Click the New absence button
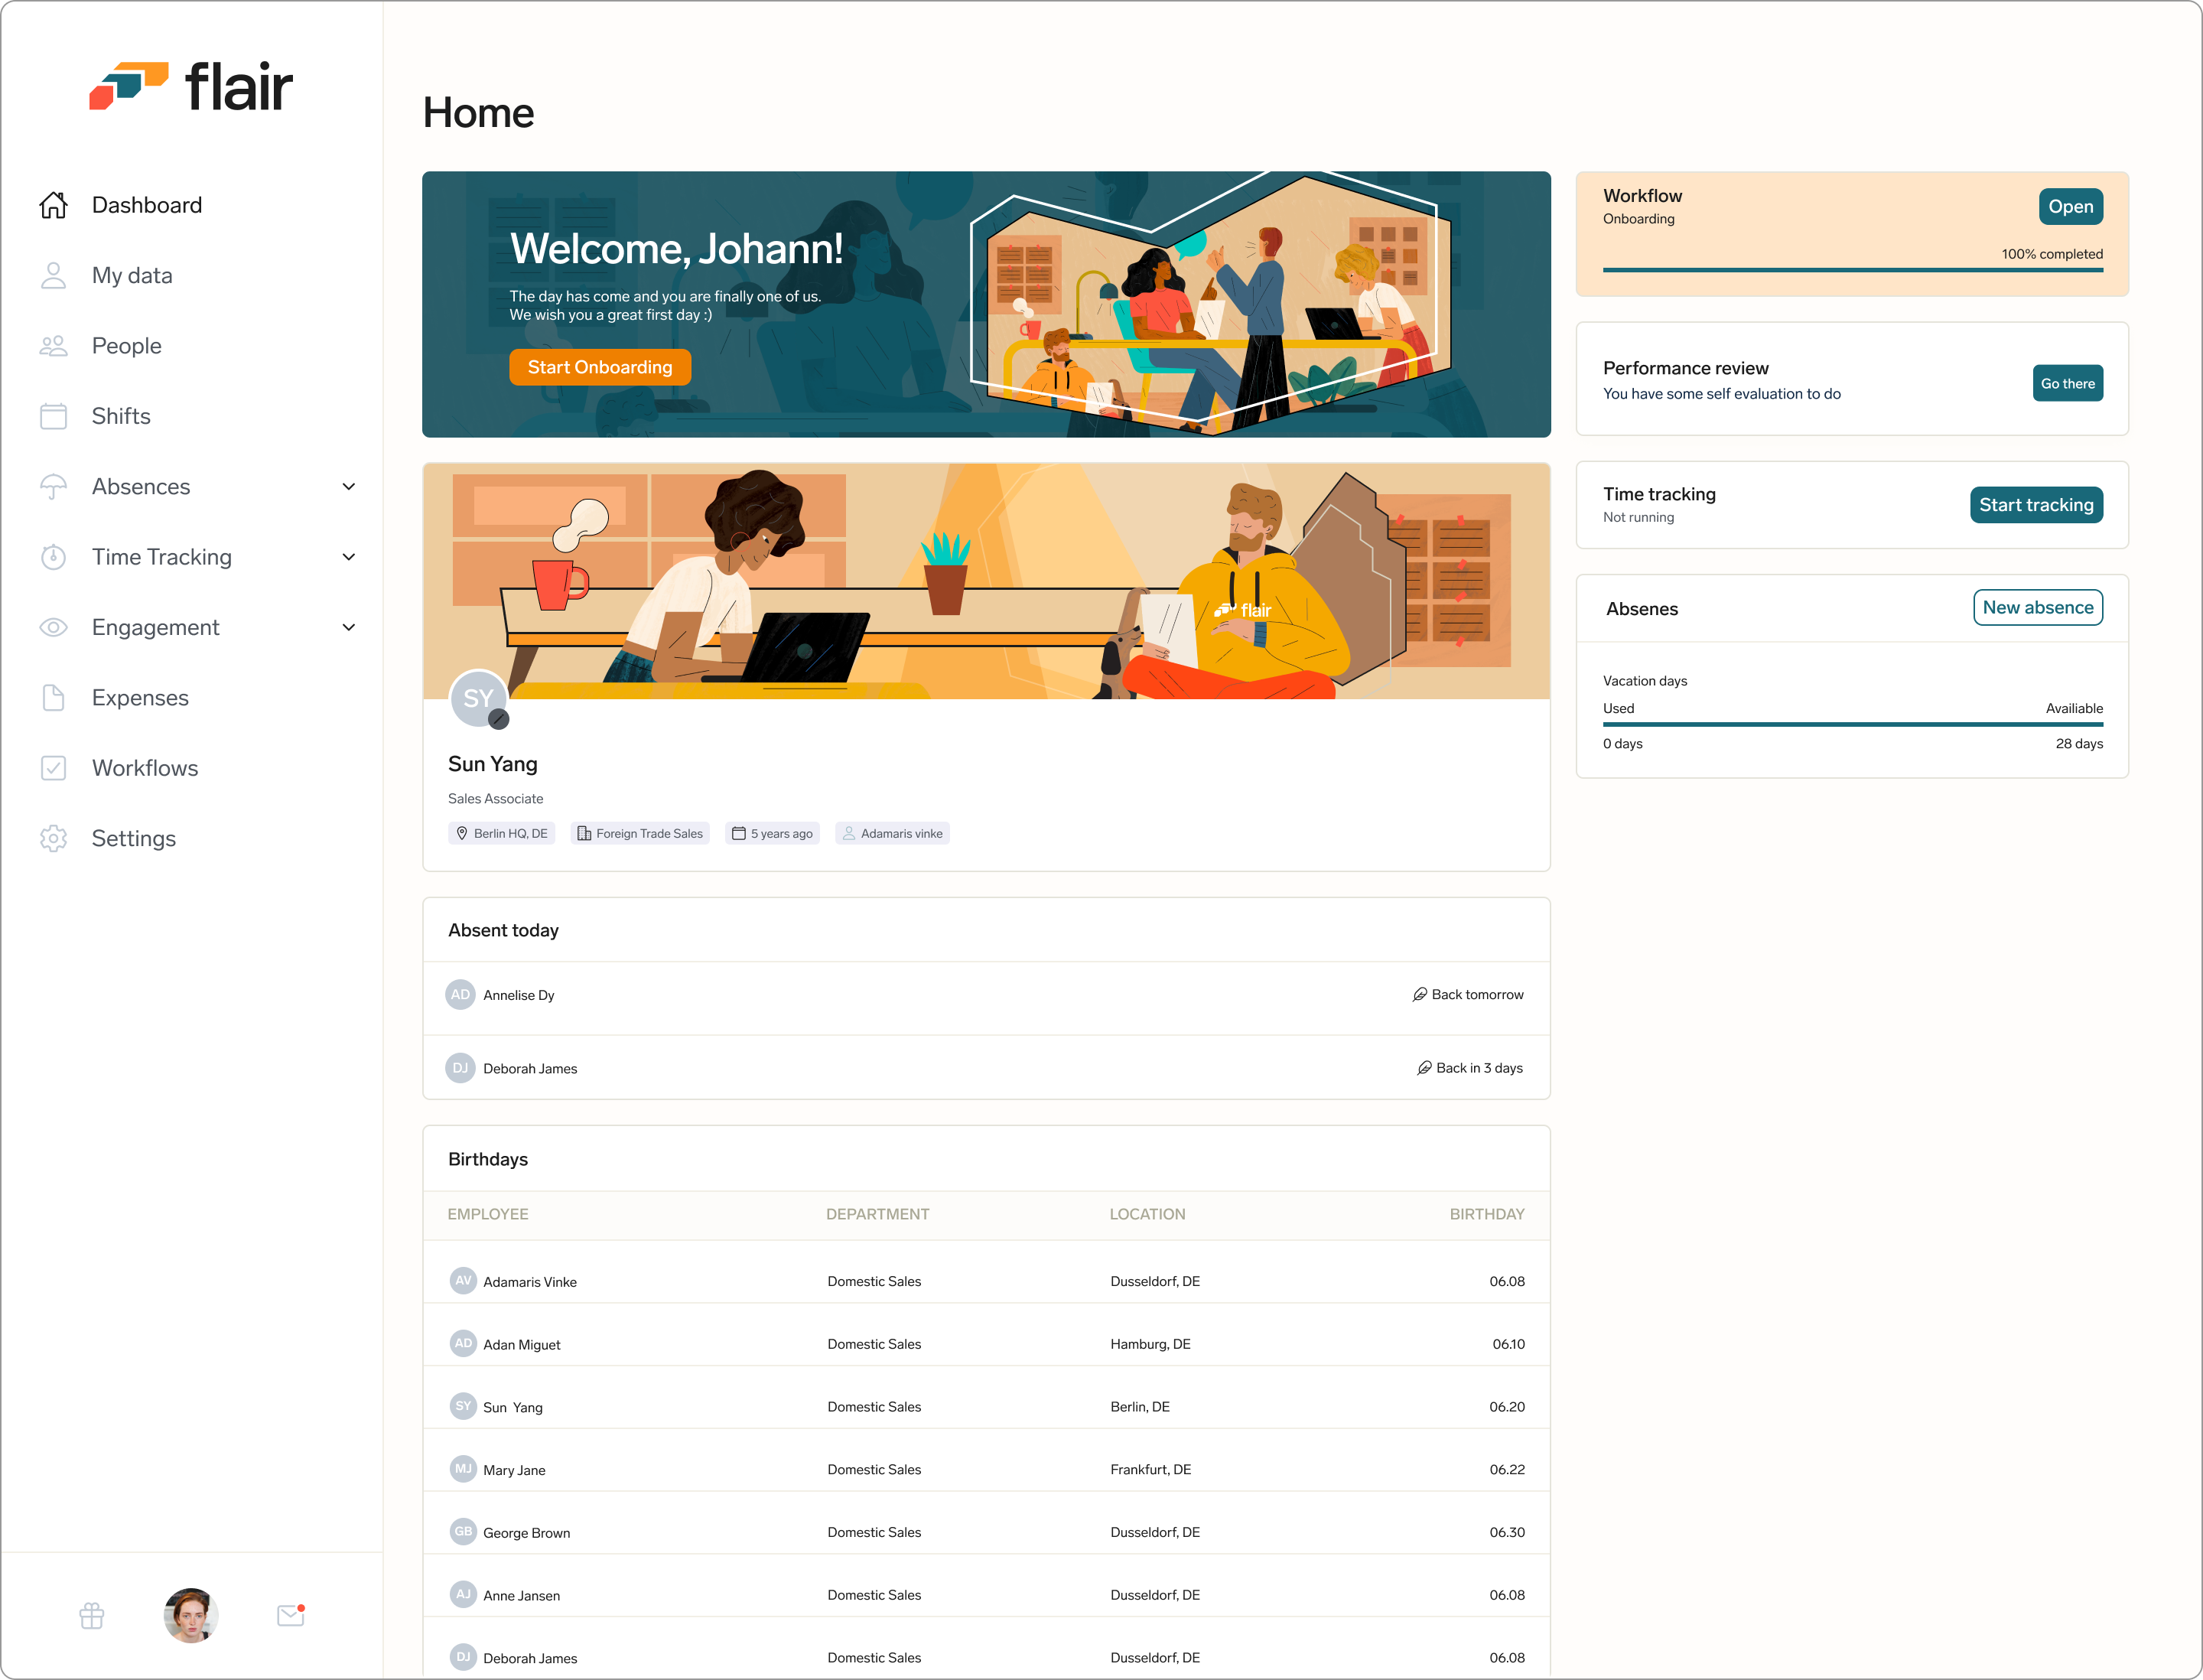The width and height of the screenshot is (2203, 1680). pos(2037,607)
